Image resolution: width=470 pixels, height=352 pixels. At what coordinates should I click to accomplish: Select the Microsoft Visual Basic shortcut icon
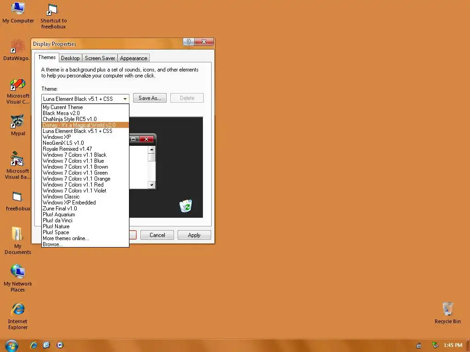coord(17,165)
